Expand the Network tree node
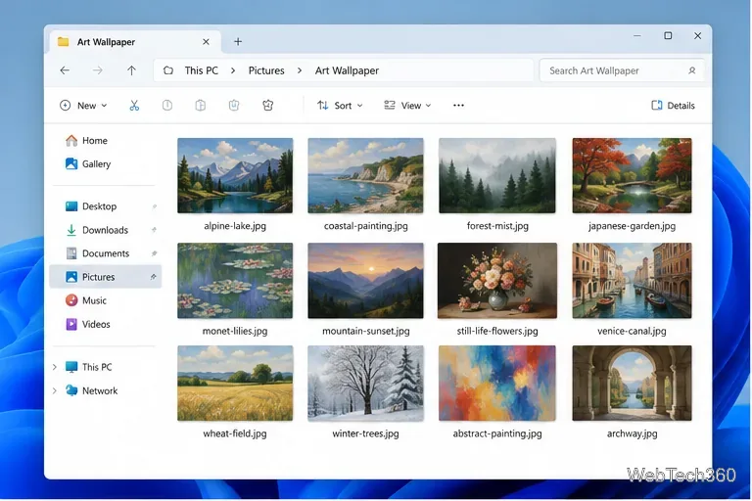The height and width of the screenshot is (501, 752). pos(55,390)
